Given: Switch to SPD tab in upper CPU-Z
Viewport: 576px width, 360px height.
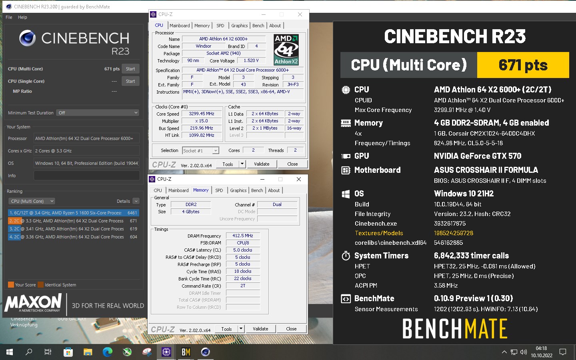Looking at the screenshot, I should click(220, 26).
